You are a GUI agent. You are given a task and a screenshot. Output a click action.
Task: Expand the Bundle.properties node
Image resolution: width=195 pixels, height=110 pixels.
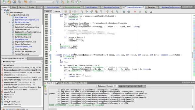click(x=10, y=22)
